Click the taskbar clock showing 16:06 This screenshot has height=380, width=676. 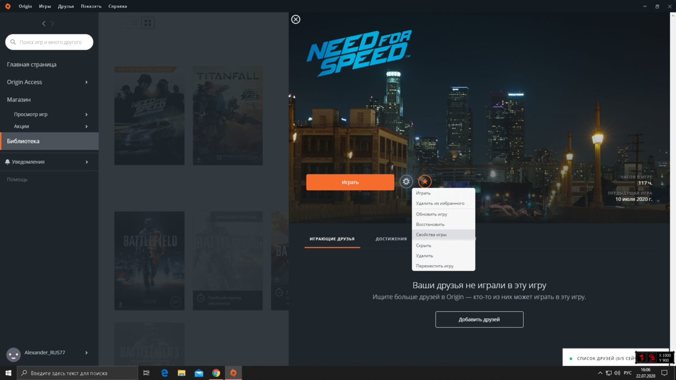click(x=646, y=373)
